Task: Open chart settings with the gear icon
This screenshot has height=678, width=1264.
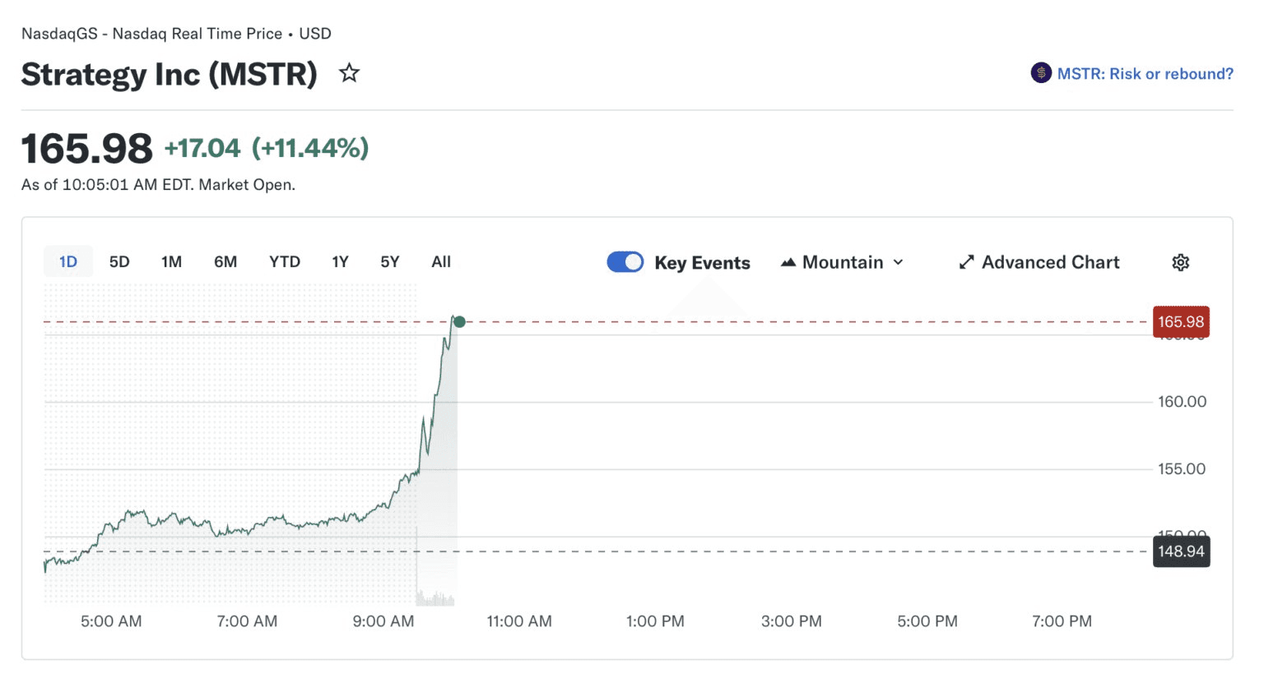Action: (x=1180, y=261)
